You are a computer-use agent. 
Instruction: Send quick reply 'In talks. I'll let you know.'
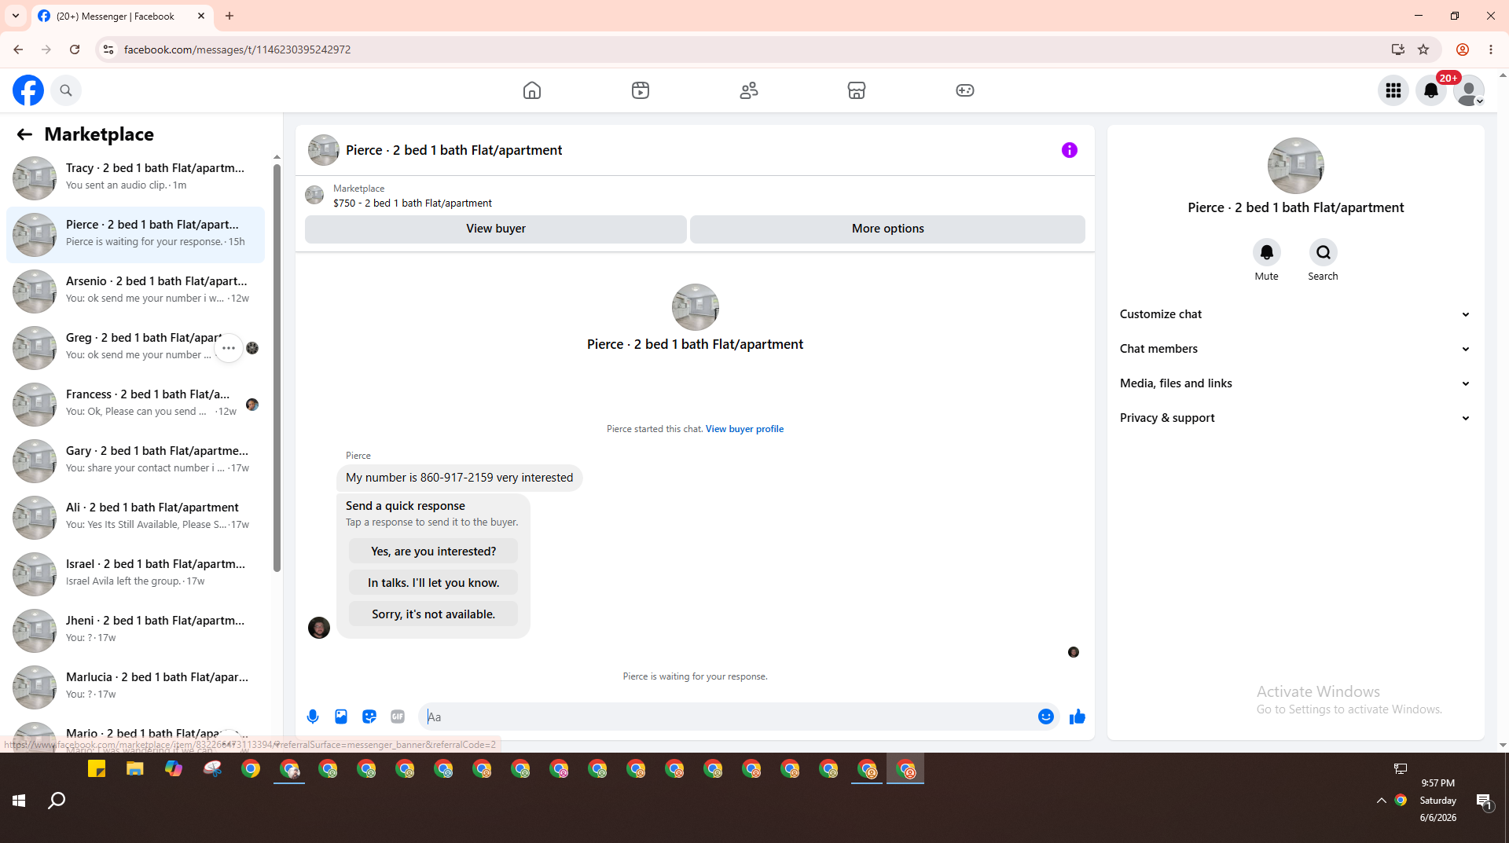pyautogui.click(x=433, y=583)
